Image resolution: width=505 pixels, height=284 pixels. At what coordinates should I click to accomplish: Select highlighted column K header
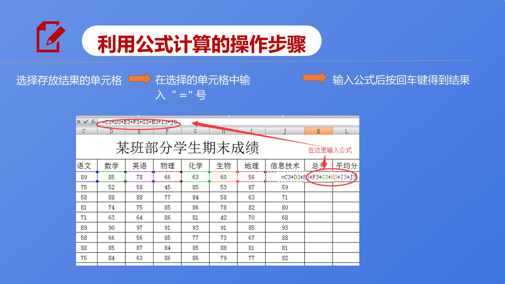[x=319, y=131]
